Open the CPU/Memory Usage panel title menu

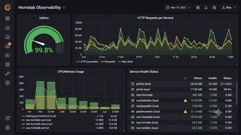(x=71, y=72)
